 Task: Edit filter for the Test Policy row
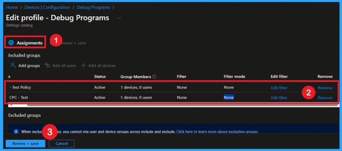[x=279, y=88]
